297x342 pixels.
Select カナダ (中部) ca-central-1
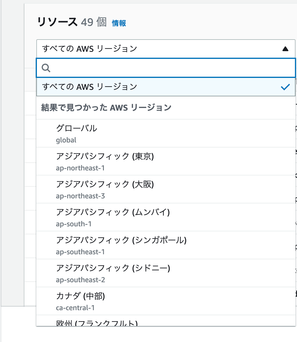(166, 301)
